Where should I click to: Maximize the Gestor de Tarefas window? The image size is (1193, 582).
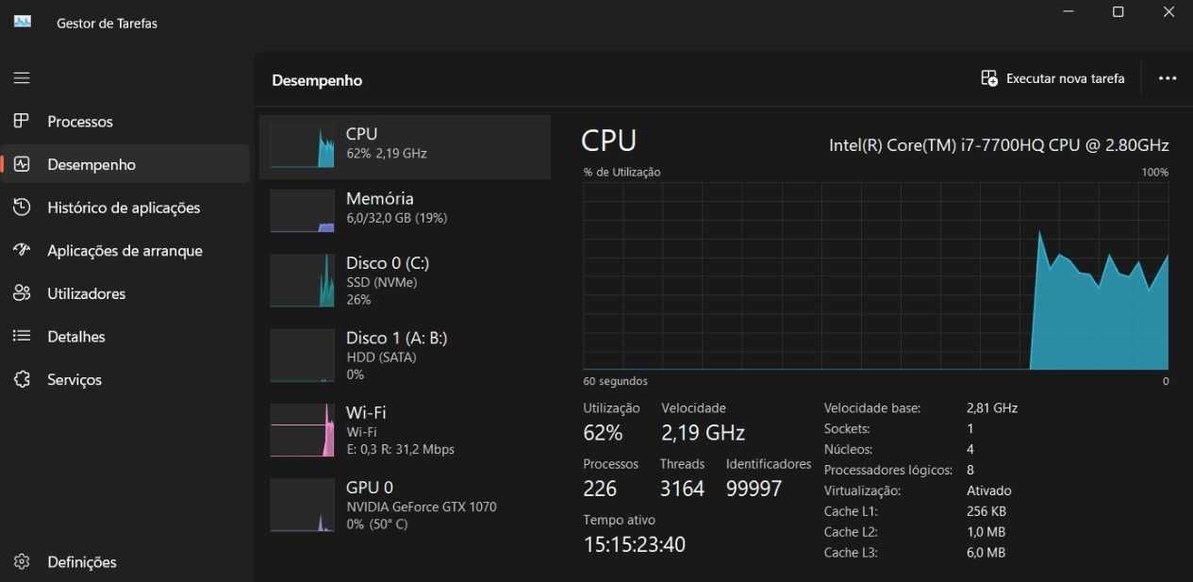(x=1118, y=11)
